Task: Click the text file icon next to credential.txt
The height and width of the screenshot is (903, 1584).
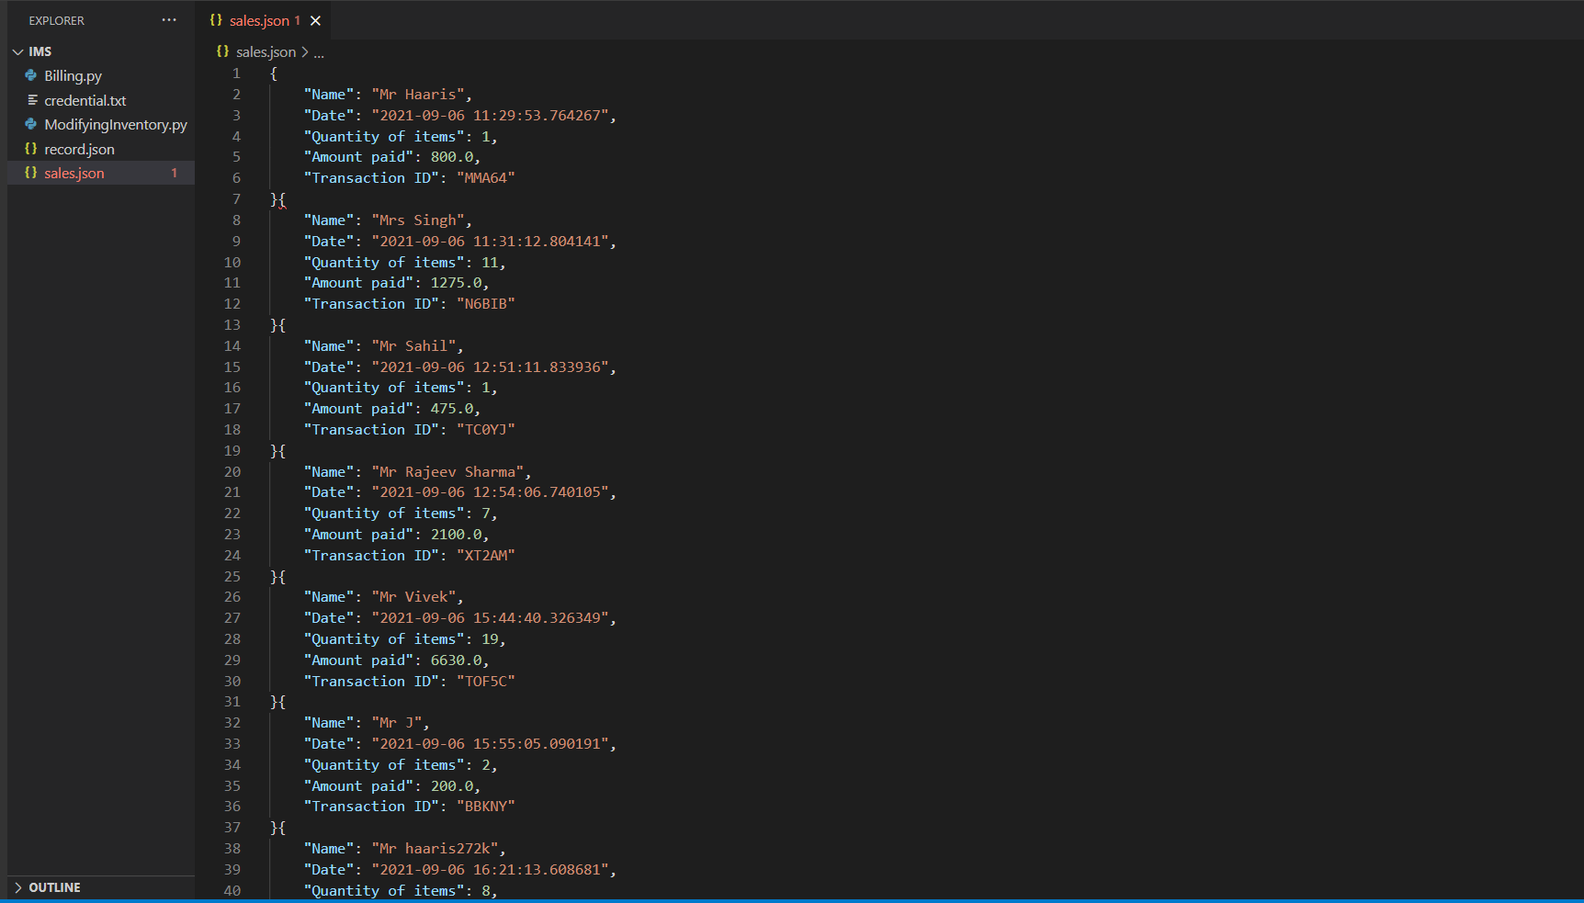Action: pos(33,100)
